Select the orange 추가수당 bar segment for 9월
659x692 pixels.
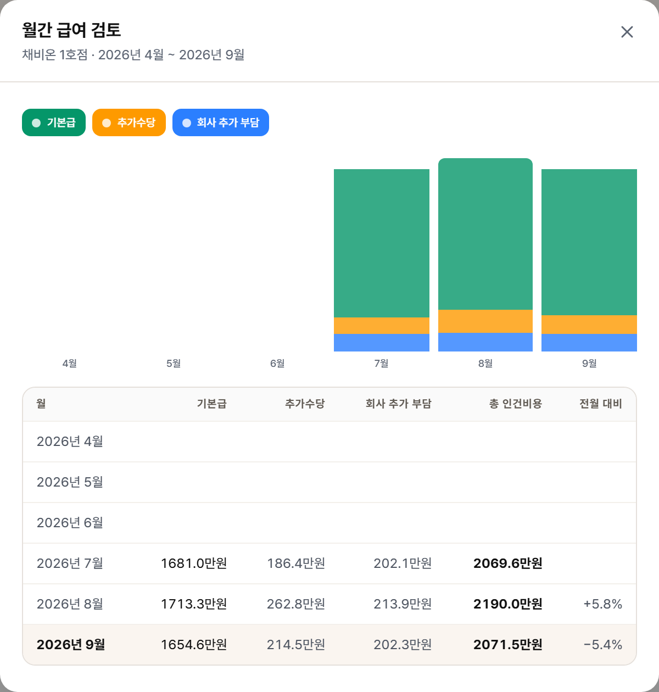point(589,325)
